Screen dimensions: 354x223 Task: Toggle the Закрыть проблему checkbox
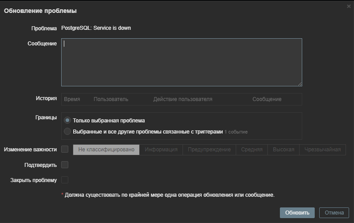coord(65,180)
